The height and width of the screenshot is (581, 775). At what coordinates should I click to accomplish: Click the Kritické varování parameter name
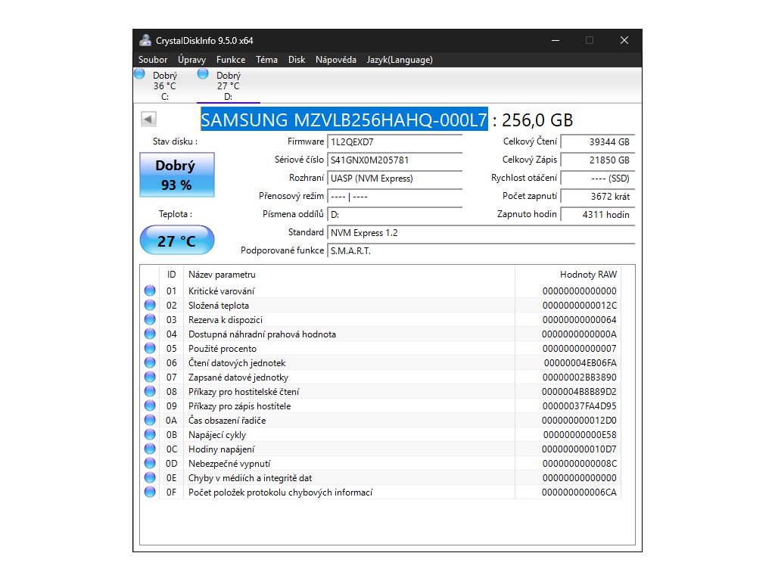click(x=222, y=291)
